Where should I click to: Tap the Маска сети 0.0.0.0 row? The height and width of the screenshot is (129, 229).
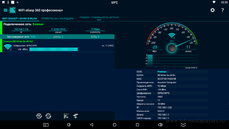pyautogui.click(x=172, y=111)
